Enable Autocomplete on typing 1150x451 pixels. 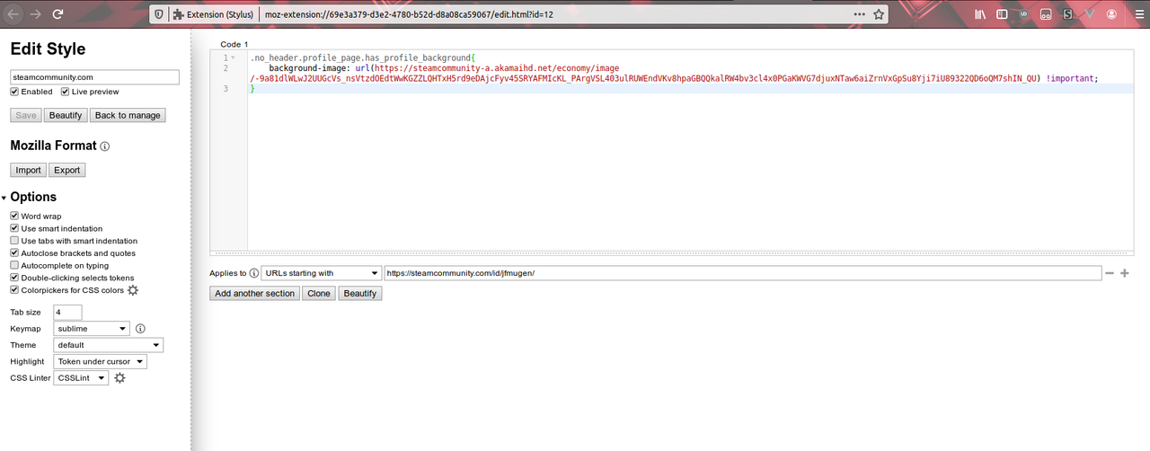pyautogui.click(x=14, y=266)
